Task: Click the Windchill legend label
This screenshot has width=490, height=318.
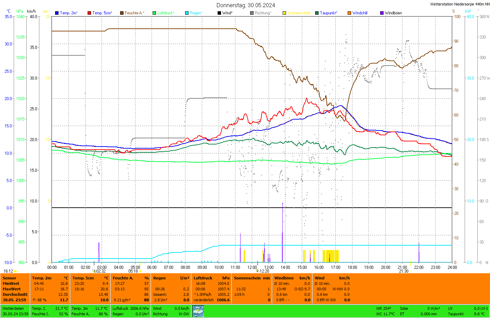Action: tap(360, 13)
